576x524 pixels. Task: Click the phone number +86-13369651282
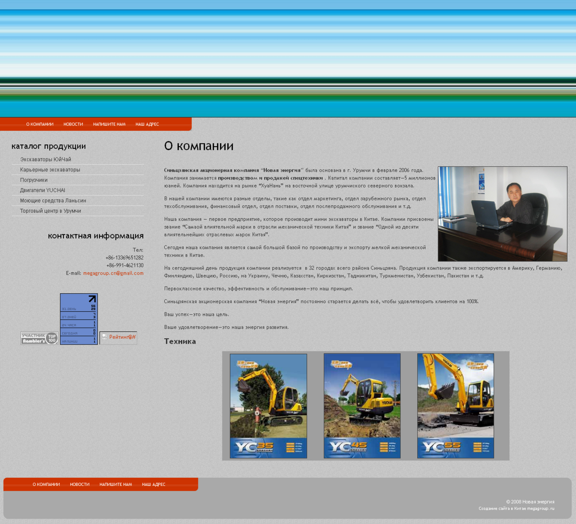click(x=125, y=258)
